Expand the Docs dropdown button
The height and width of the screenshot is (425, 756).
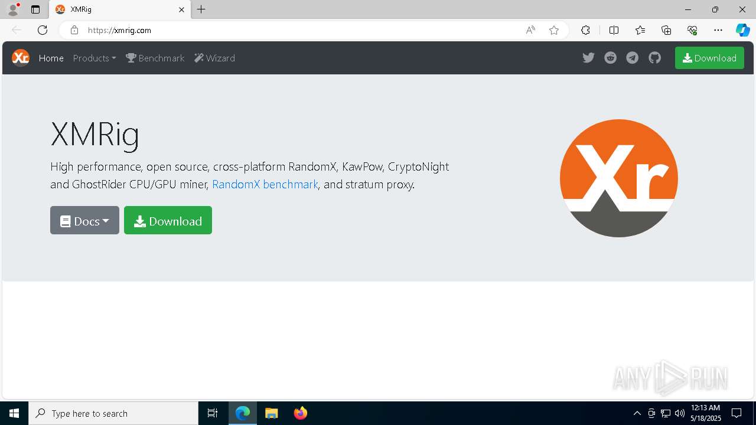(84, 220)
